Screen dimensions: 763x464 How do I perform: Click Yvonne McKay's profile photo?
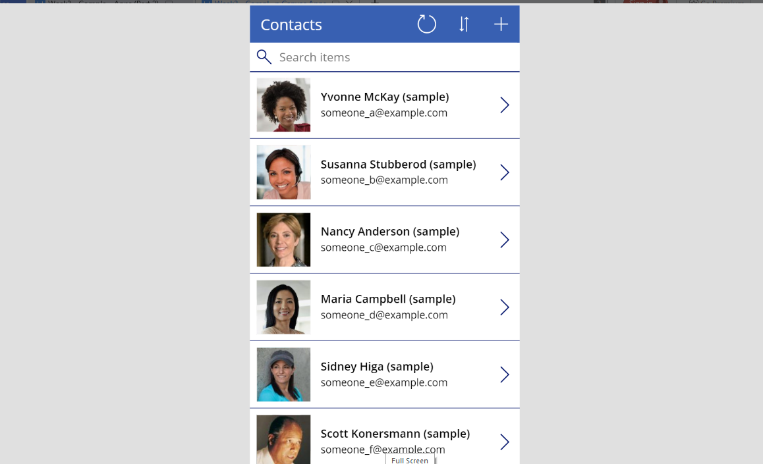pos(283,105)
